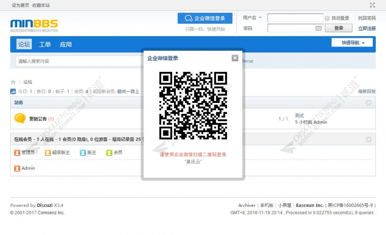Click the home icon in breadcrumb
The image size is (386, 235).
coord(13,82)
